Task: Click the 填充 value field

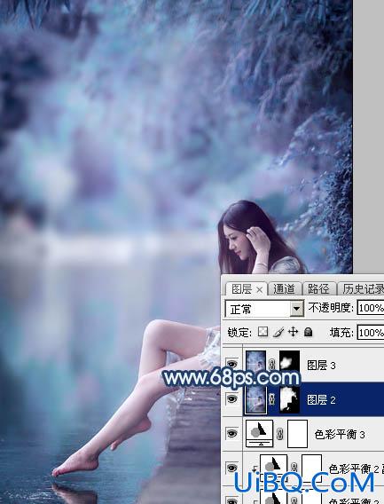Action: coord(371,333)
